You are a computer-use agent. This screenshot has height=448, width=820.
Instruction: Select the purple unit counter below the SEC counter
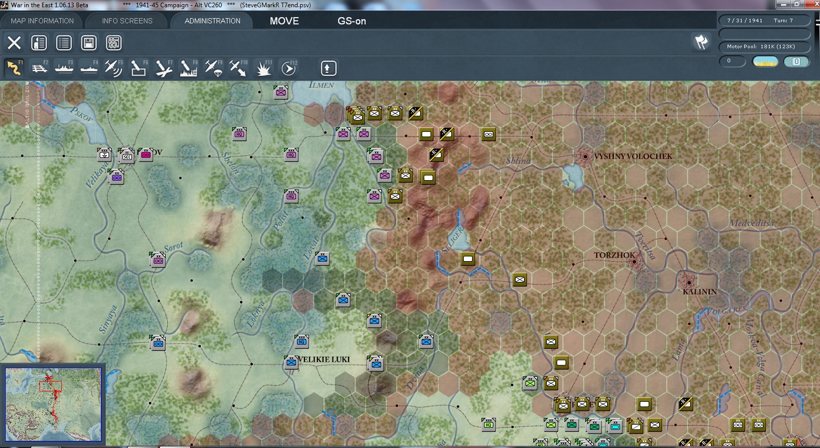tap(116, 177)
